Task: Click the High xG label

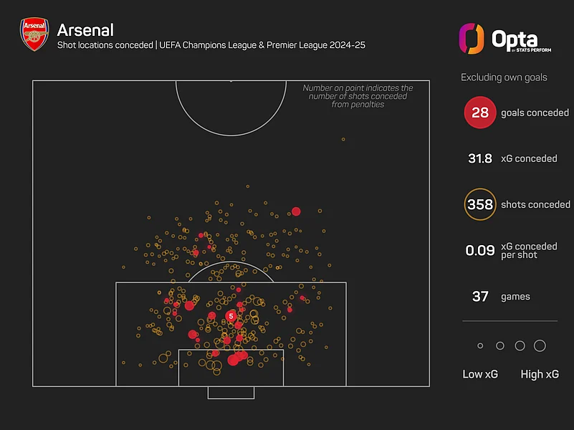Action: pos(540,374)
